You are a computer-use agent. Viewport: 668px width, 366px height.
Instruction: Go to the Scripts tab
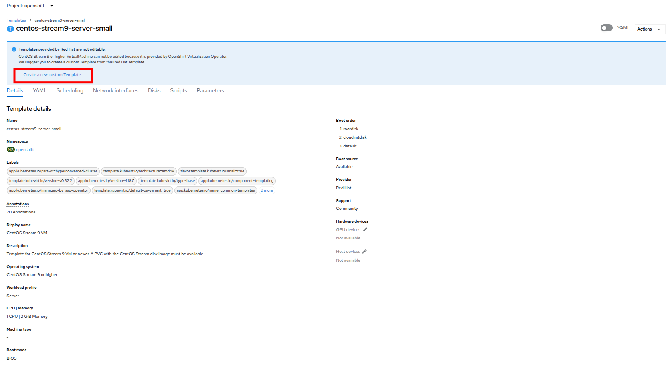click(x=178, y=91)
